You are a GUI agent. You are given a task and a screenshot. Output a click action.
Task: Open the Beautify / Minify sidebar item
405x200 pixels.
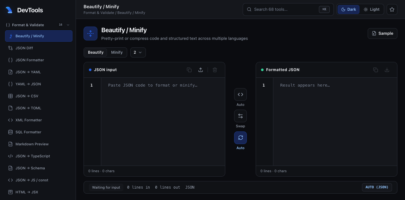click(x=39, y=36)
